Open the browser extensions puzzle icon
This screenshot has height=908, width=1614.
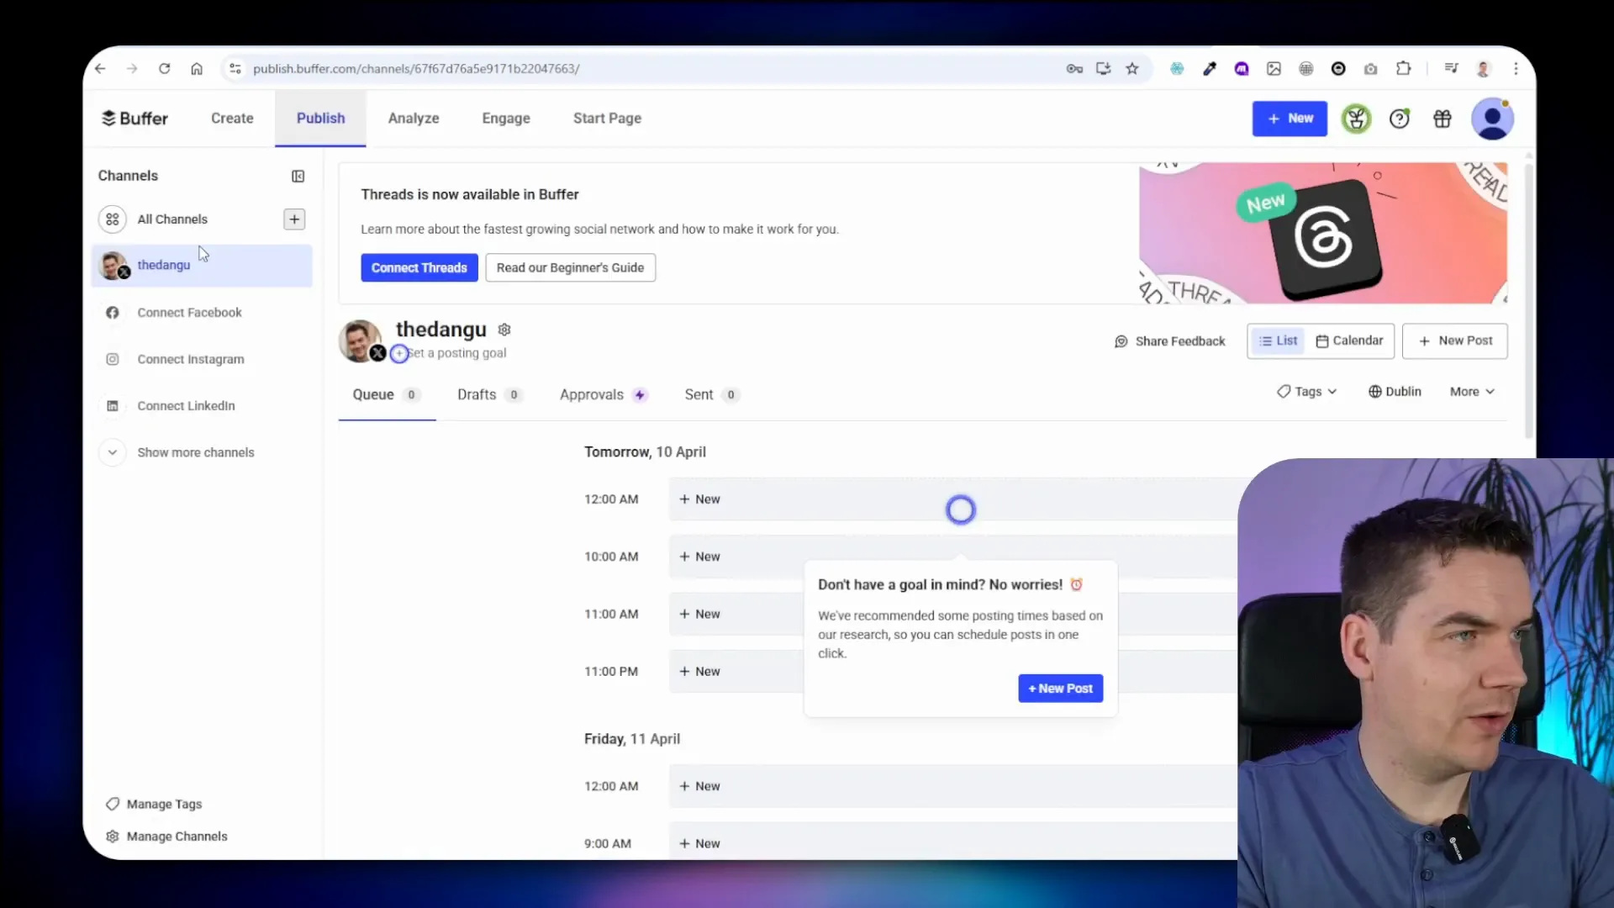(1403, 69)
